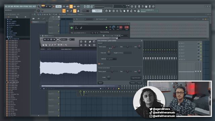This screenshot has width=215, height=121.
Task: Open the VIEW menu
Action: click(21, 6)
